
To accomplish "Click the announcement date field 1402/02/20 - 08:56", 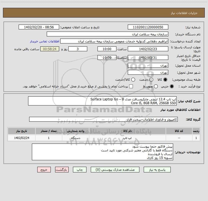I will [x=39, y=27].
